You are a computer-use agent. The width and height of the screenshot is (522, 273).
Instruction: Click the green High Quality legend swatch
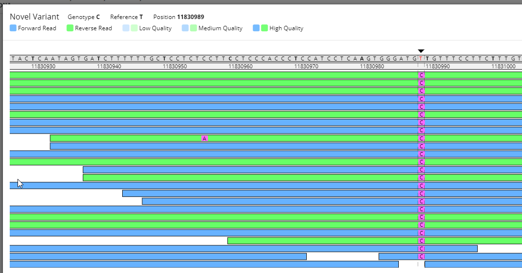(x=264, y=28)
